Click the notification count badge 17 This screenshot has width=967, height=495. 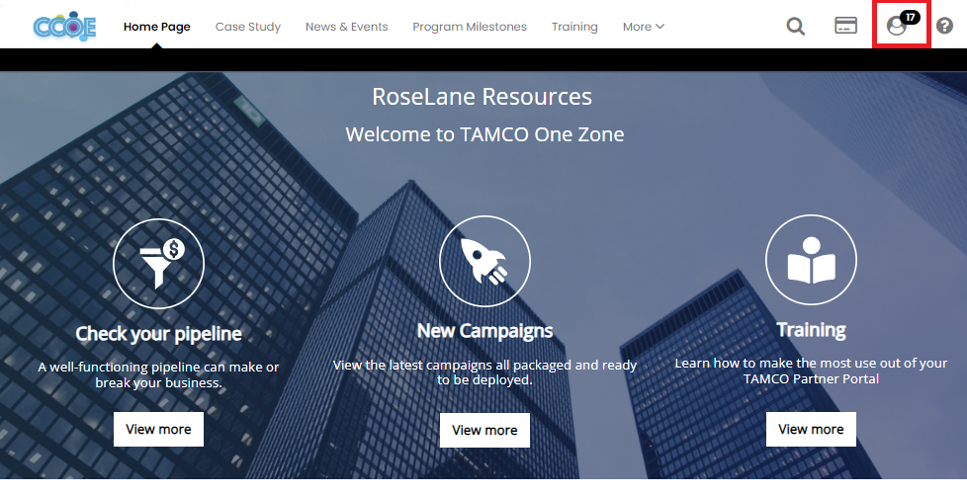coord(910,18)
